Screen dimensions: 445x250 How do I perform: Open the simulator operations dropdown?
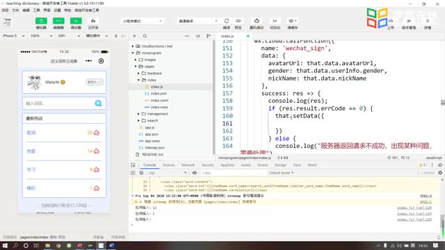point(97,36)
